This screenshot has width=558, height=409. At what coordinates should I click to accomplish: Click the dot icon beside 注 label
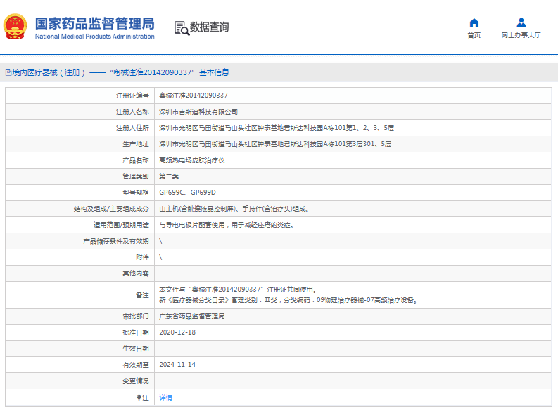(139, 398)
